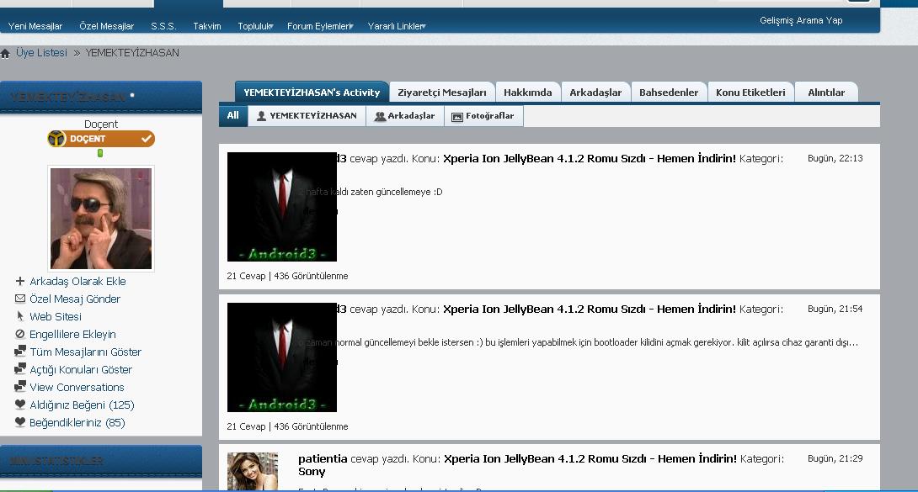Viewport: 918px width, 492px height.
Task: Switch to Alıntılar tab
Action: (x=826, y=93)
